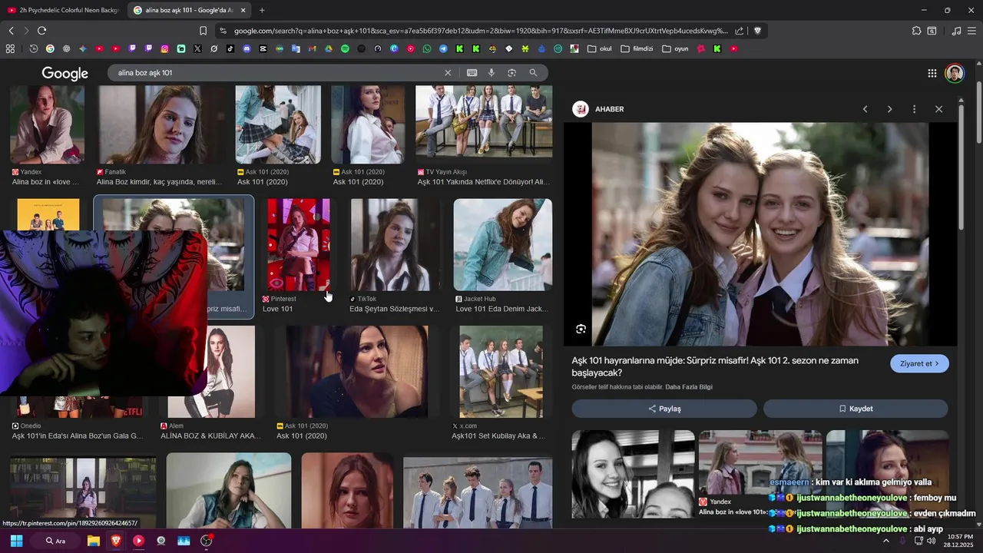Open the X (Twitter) bookmark icon
983x553 pixels.
197,48
